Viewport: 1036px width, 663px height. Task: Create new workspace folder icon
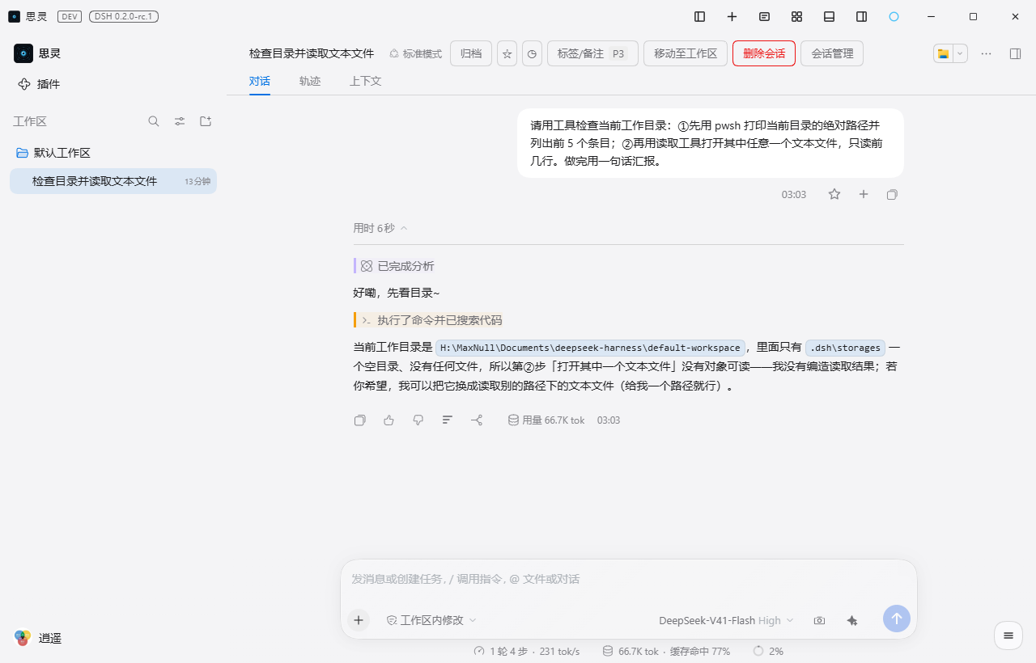click(206, 121)
